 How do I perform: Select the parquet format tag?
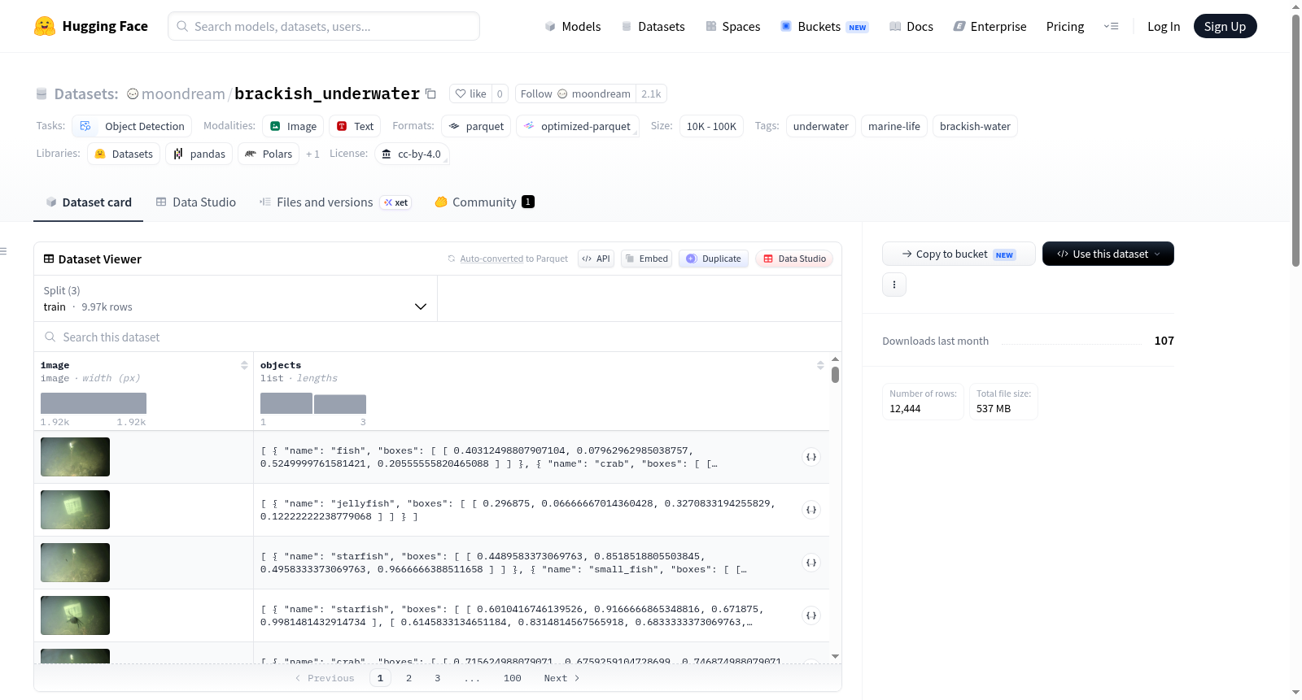pyautogui.click(x=476, y=126)
